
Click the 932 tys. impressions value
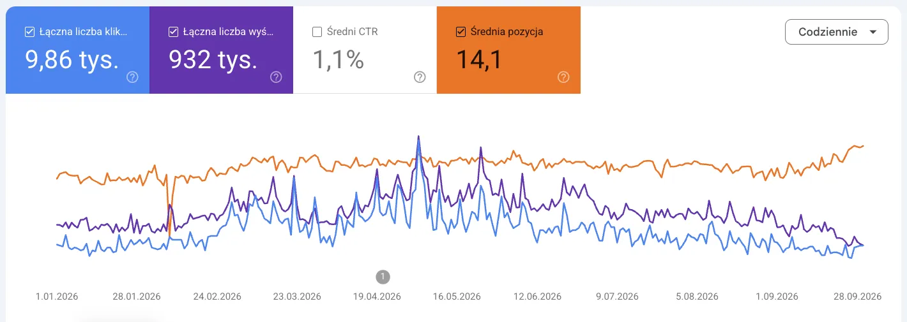click(x=213, y=60)
